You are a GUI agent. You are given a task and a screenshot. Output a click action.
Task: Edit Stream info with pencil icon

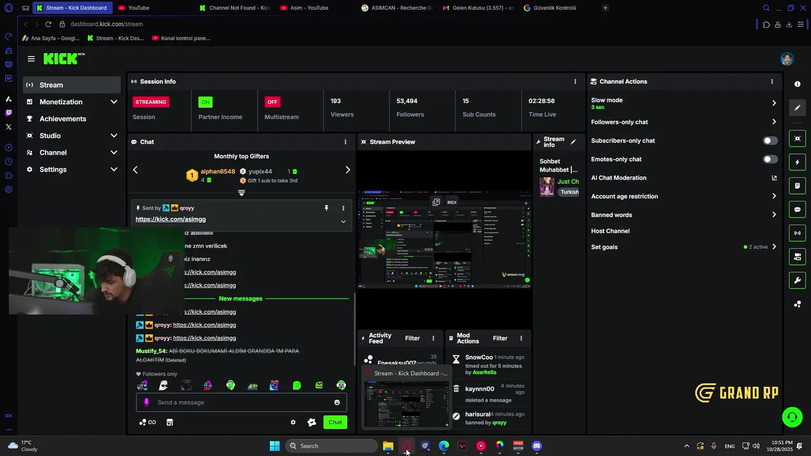point(573,142)
